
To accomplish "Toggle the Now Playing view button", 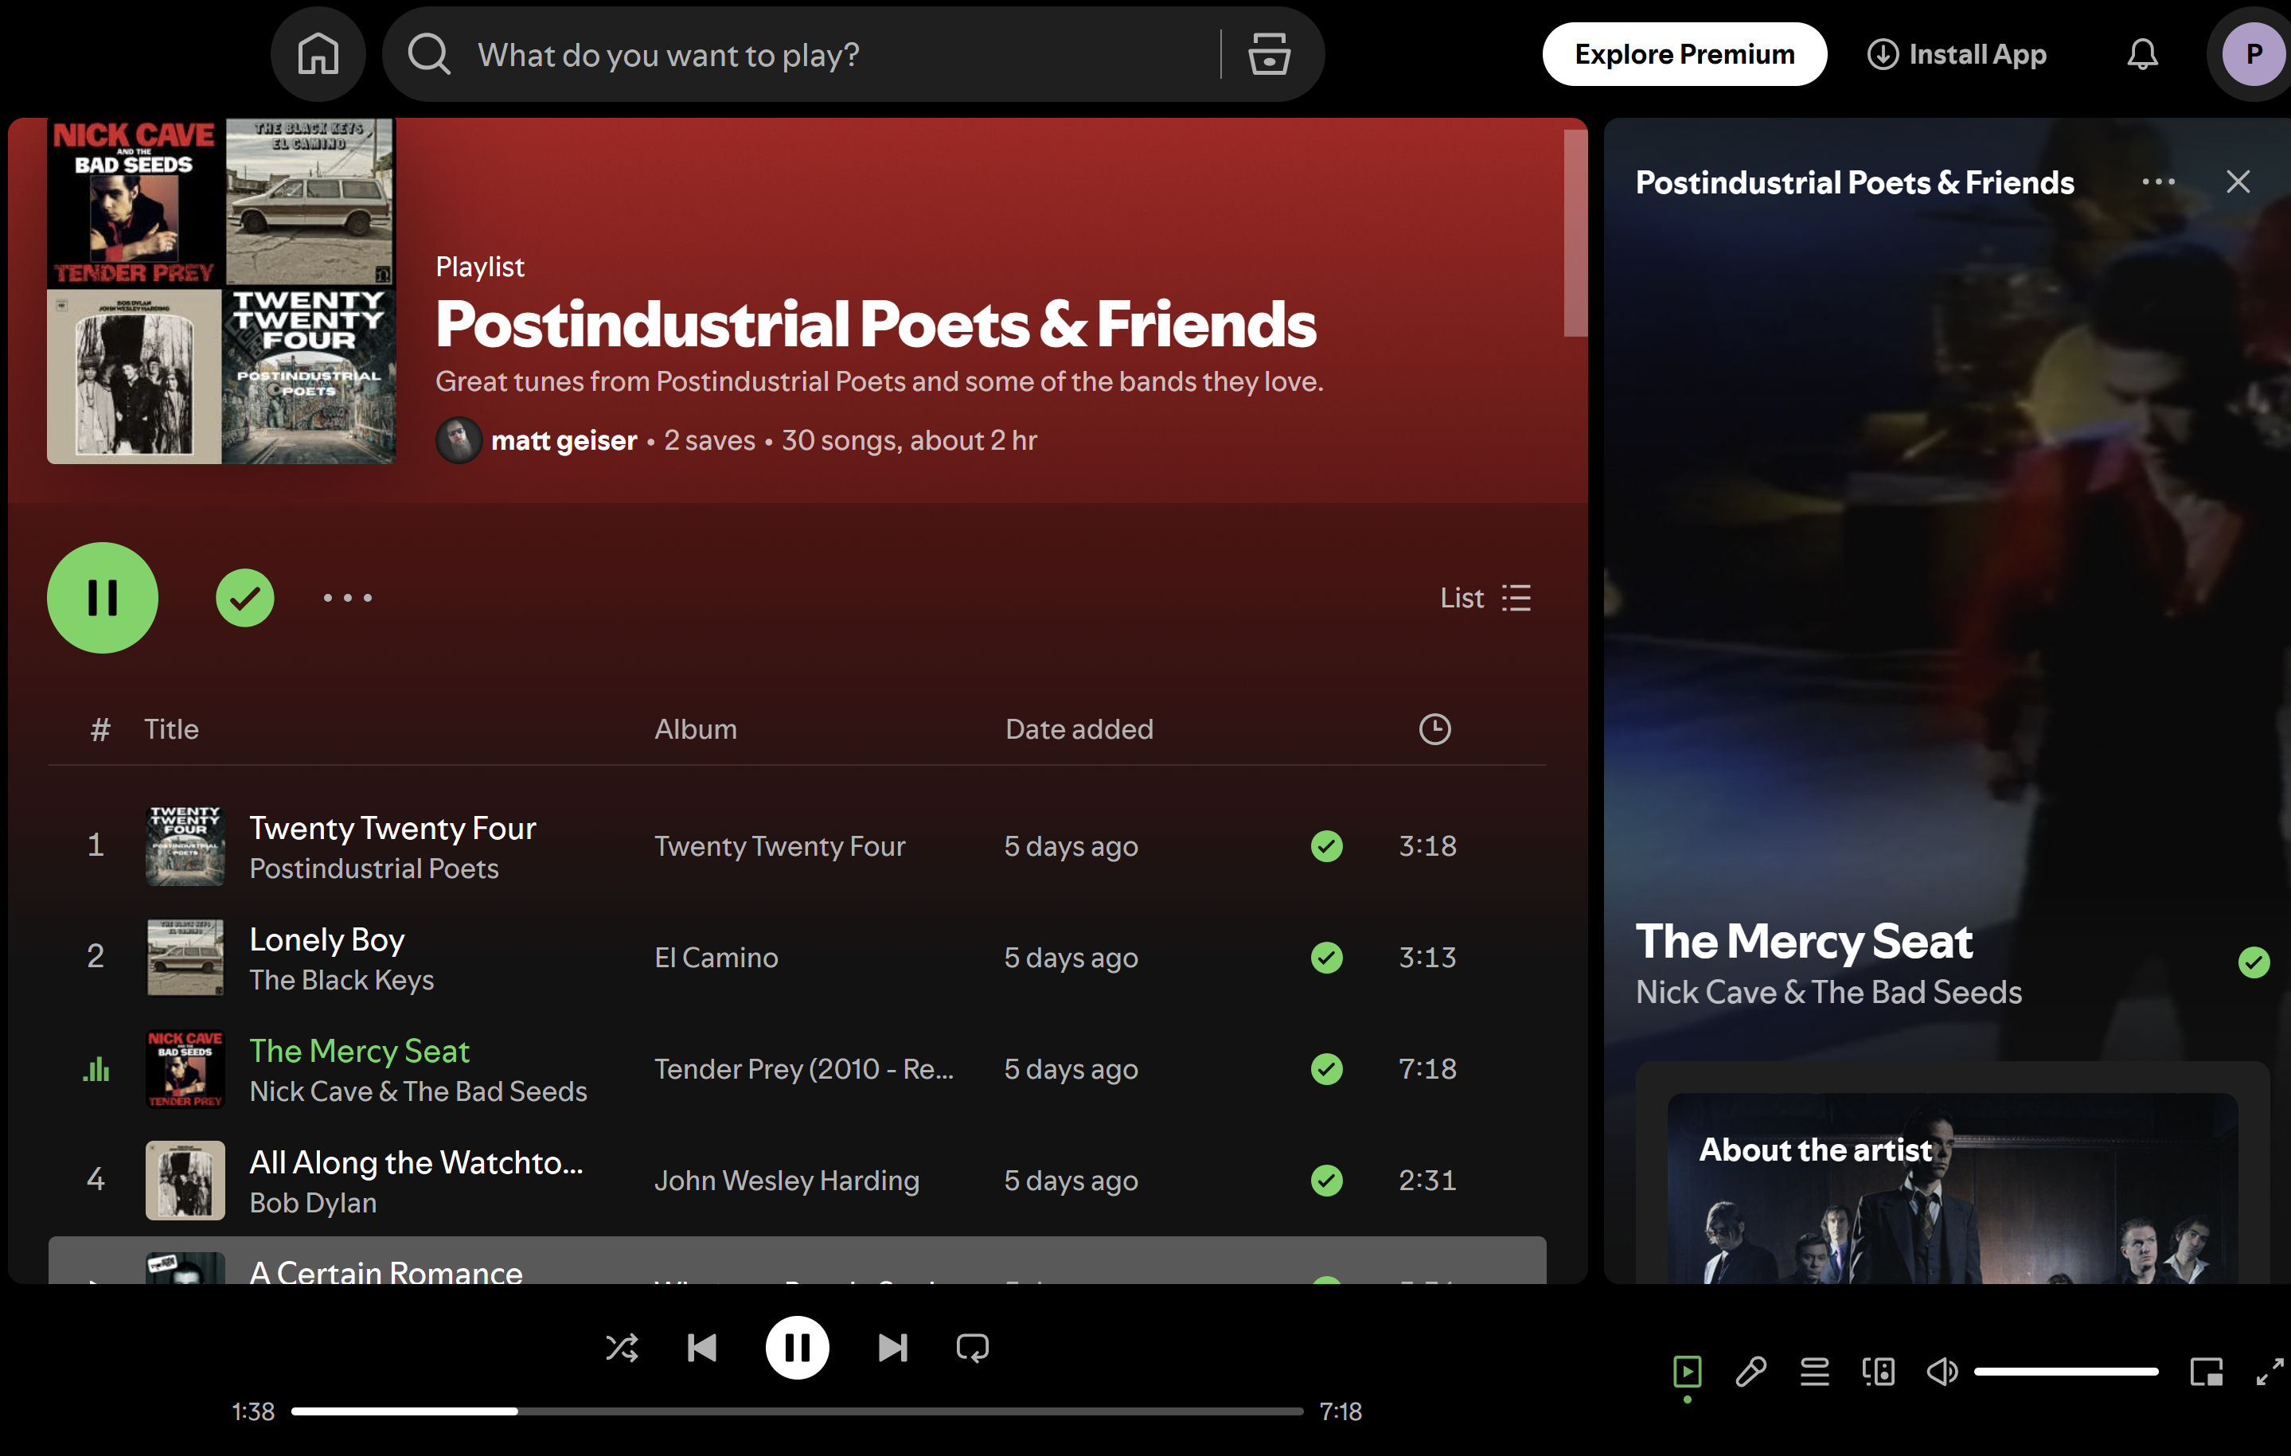I will pyautogui.click(x=1687, y=1372).
